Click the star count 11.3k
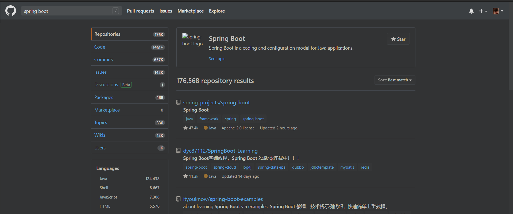 191,176
